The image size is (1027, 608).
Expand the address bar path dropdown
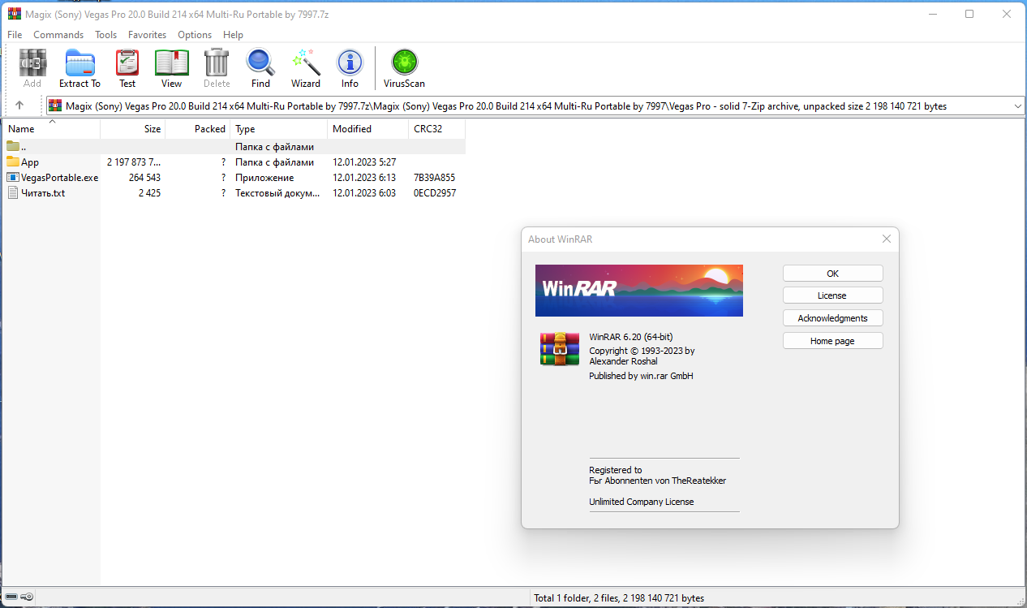(x=1018, y=106)
